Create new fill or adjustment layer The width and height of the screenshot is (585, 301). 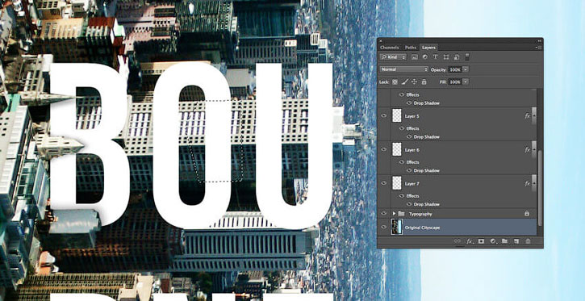(493, 241)
